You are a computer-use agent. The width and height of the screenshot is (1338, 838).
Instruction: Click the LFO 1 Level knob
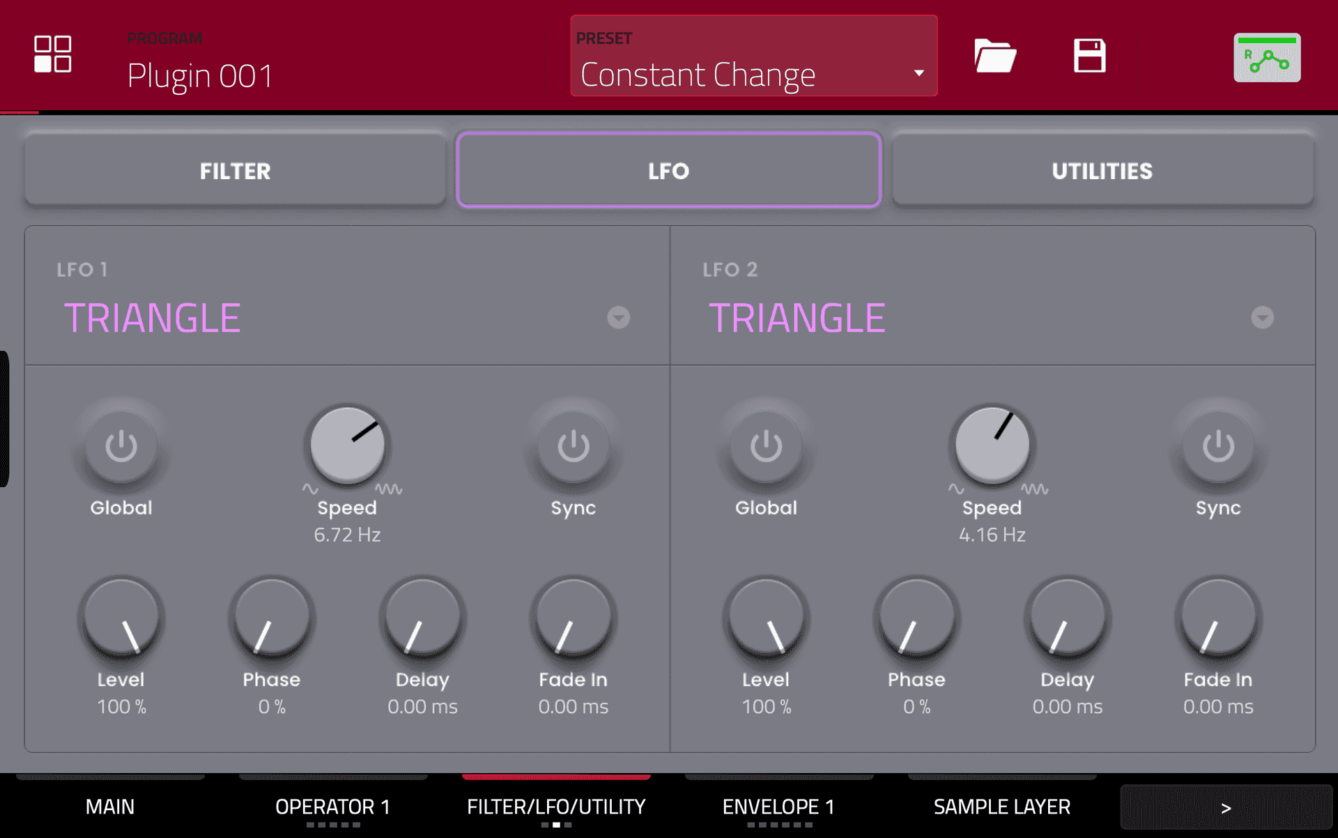[121, 617]
